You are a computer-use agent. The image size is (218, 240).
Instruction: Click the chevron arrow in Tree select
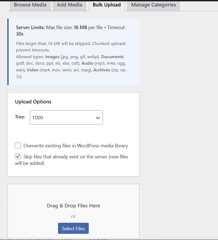pos(98,118)
